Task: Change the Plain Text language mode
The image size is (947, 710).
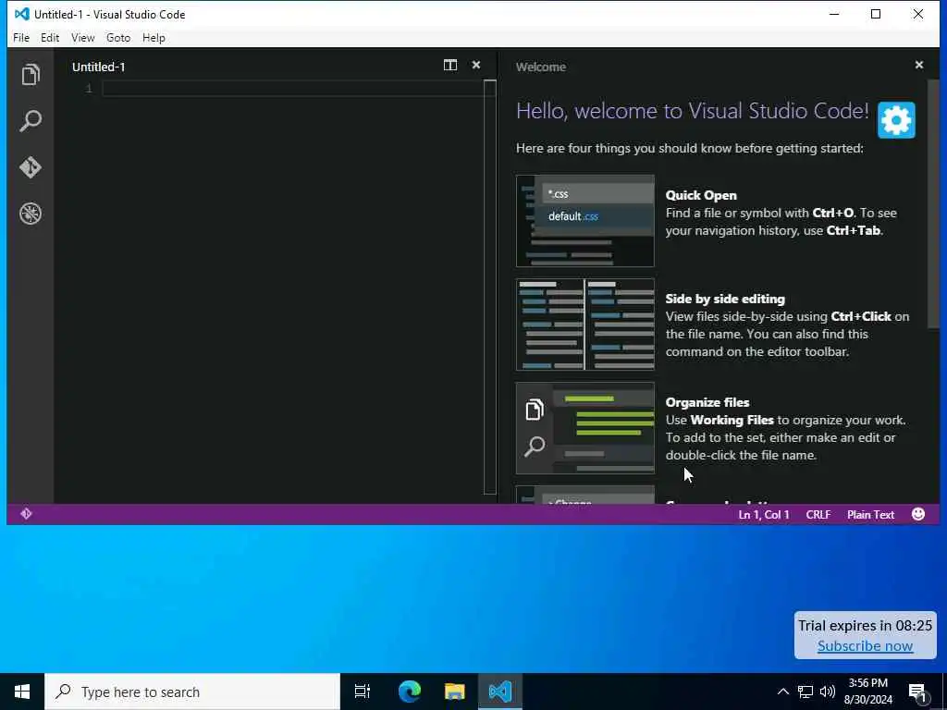Action: (870, 514)
